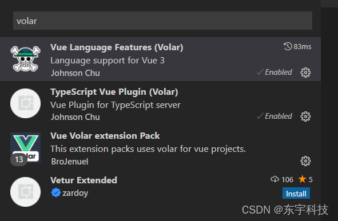Image resolution: width=338 pixels, height=221 pixels.
Task: Click the Vetur Extended placeholder icon
Action: pos(25,192)
